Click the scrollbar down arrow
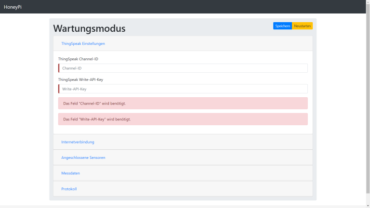This screenshot has height=208, width=370. click(x=367, y=206)
